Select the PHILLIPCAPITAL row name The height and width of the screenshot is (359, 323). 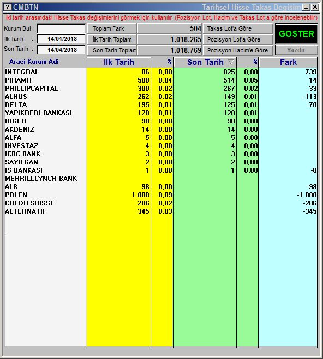(32, 89)
